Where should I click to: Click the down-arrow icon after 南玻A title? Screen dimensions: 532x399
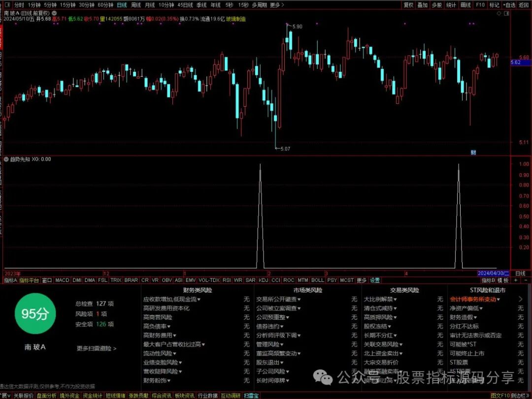tap(54, 13)
